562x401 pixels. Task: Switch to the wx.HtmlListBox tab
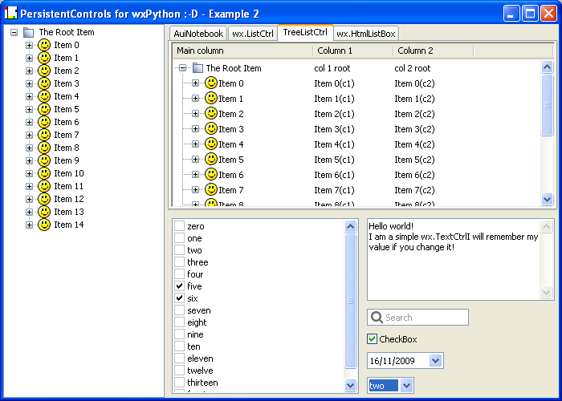pos(366,34)
